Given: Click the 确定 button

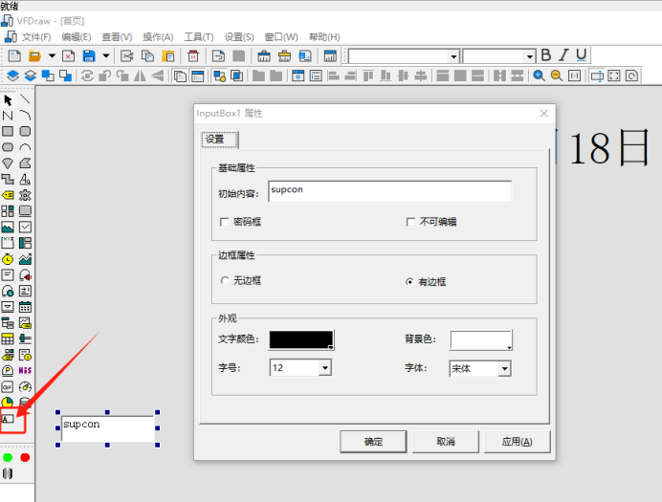Looking at the screenshot, I should coord(373,442).
